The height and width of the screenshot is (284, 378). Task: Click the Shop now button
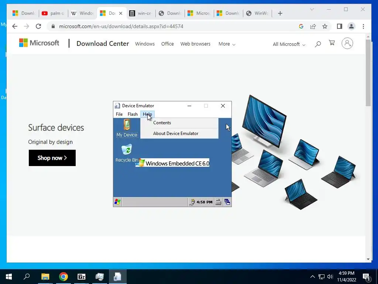(x=52, y=158)
